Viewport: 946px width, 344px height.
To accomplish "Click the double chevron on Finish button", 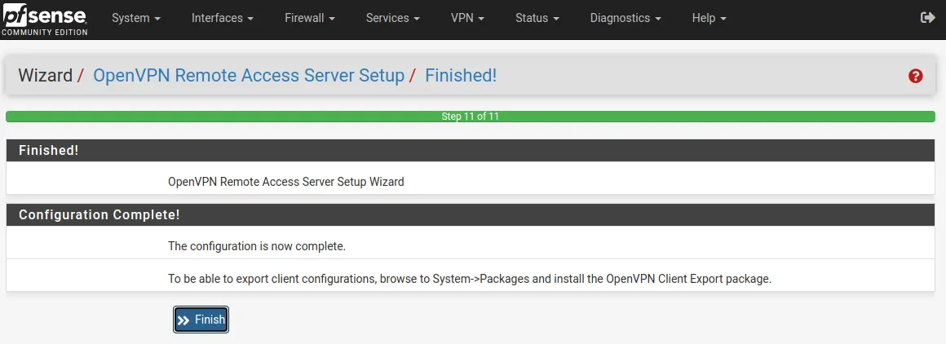I will [x=184, y=320].
